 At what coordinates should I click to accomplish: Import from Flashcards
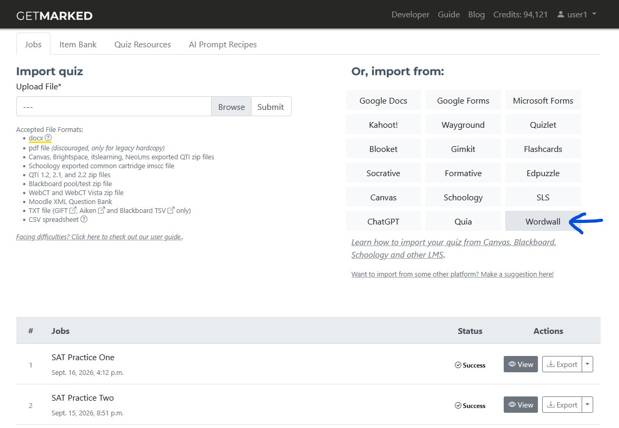pyautogui.click(x=543, y=149)
